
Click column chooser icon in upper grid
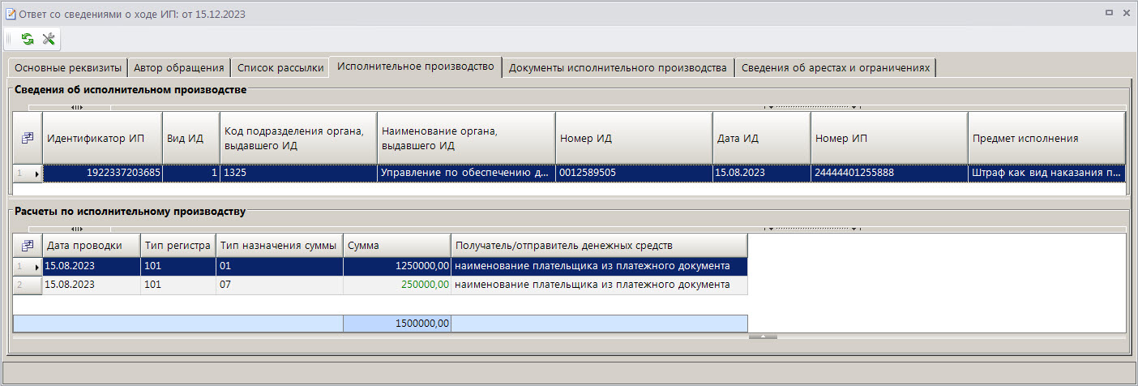[28, 139]
